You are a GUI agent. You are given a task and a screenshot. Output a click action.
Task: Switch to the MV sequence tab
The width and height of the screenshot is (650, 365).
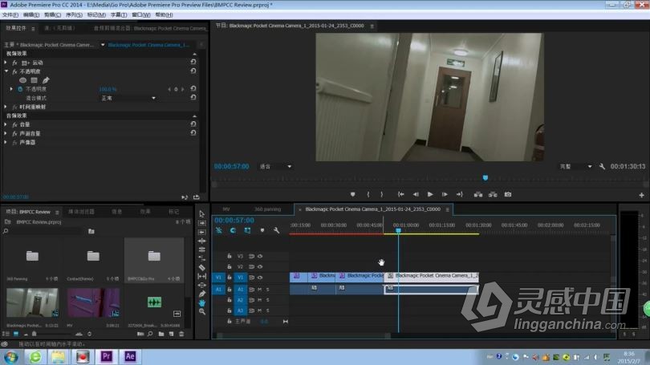tap(226, 209)
